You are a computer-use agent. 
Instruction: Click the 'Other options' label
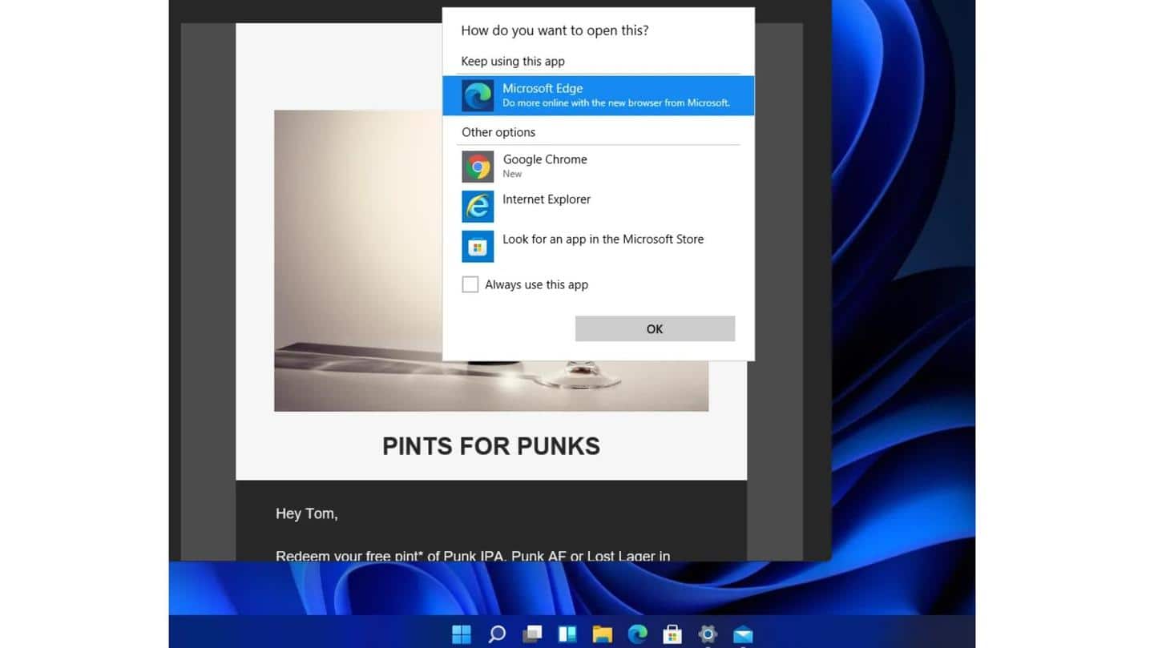498,132
